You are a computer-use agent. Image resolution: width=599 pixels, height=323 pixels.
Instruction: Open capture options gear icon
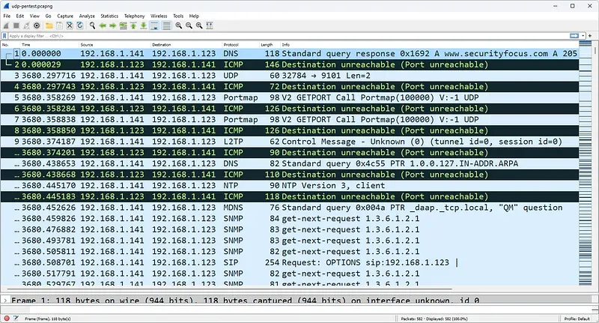[x=37, y=25]
